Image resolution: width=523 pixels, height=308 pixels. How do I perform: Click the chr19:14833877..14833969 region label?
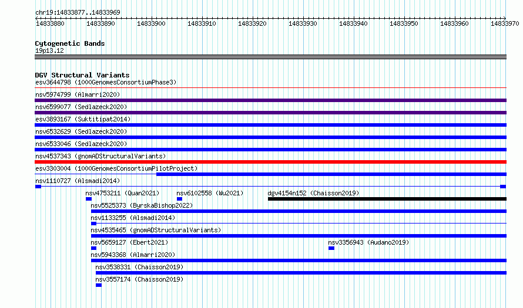(78, 12)
